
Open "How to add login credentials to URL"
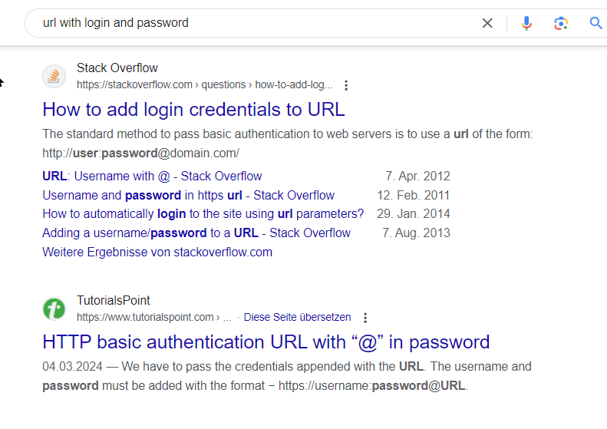pyautogui.click(x=193, y=109)
